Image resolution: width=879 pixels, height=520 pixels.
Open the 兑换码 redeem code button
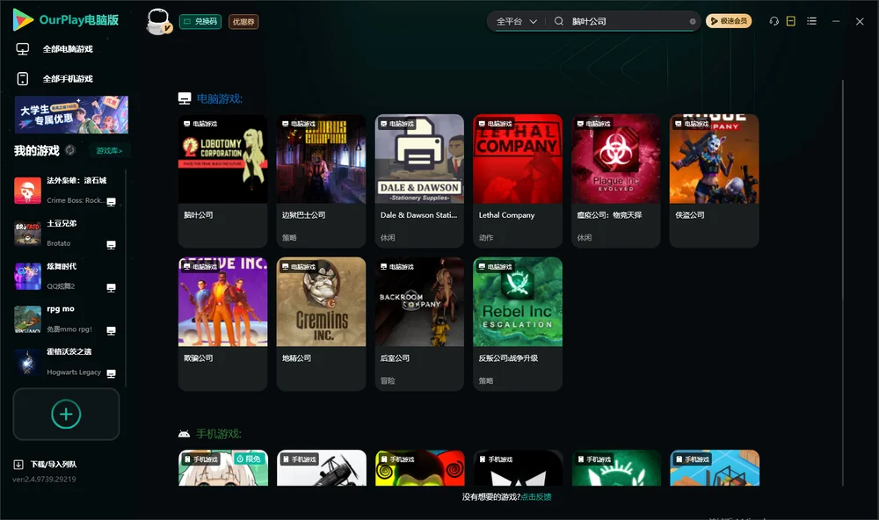tap(200, 21)
